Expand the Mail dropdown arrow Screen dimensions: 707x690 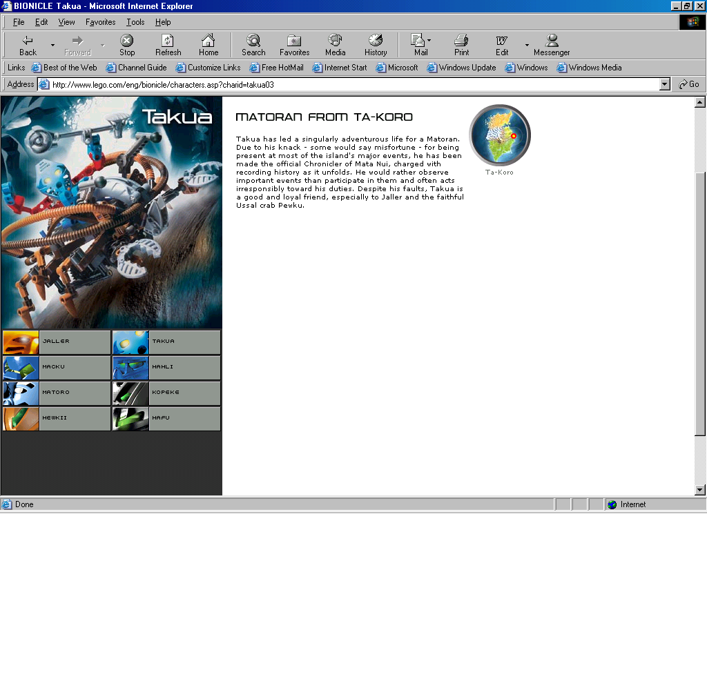pos(429,40)
